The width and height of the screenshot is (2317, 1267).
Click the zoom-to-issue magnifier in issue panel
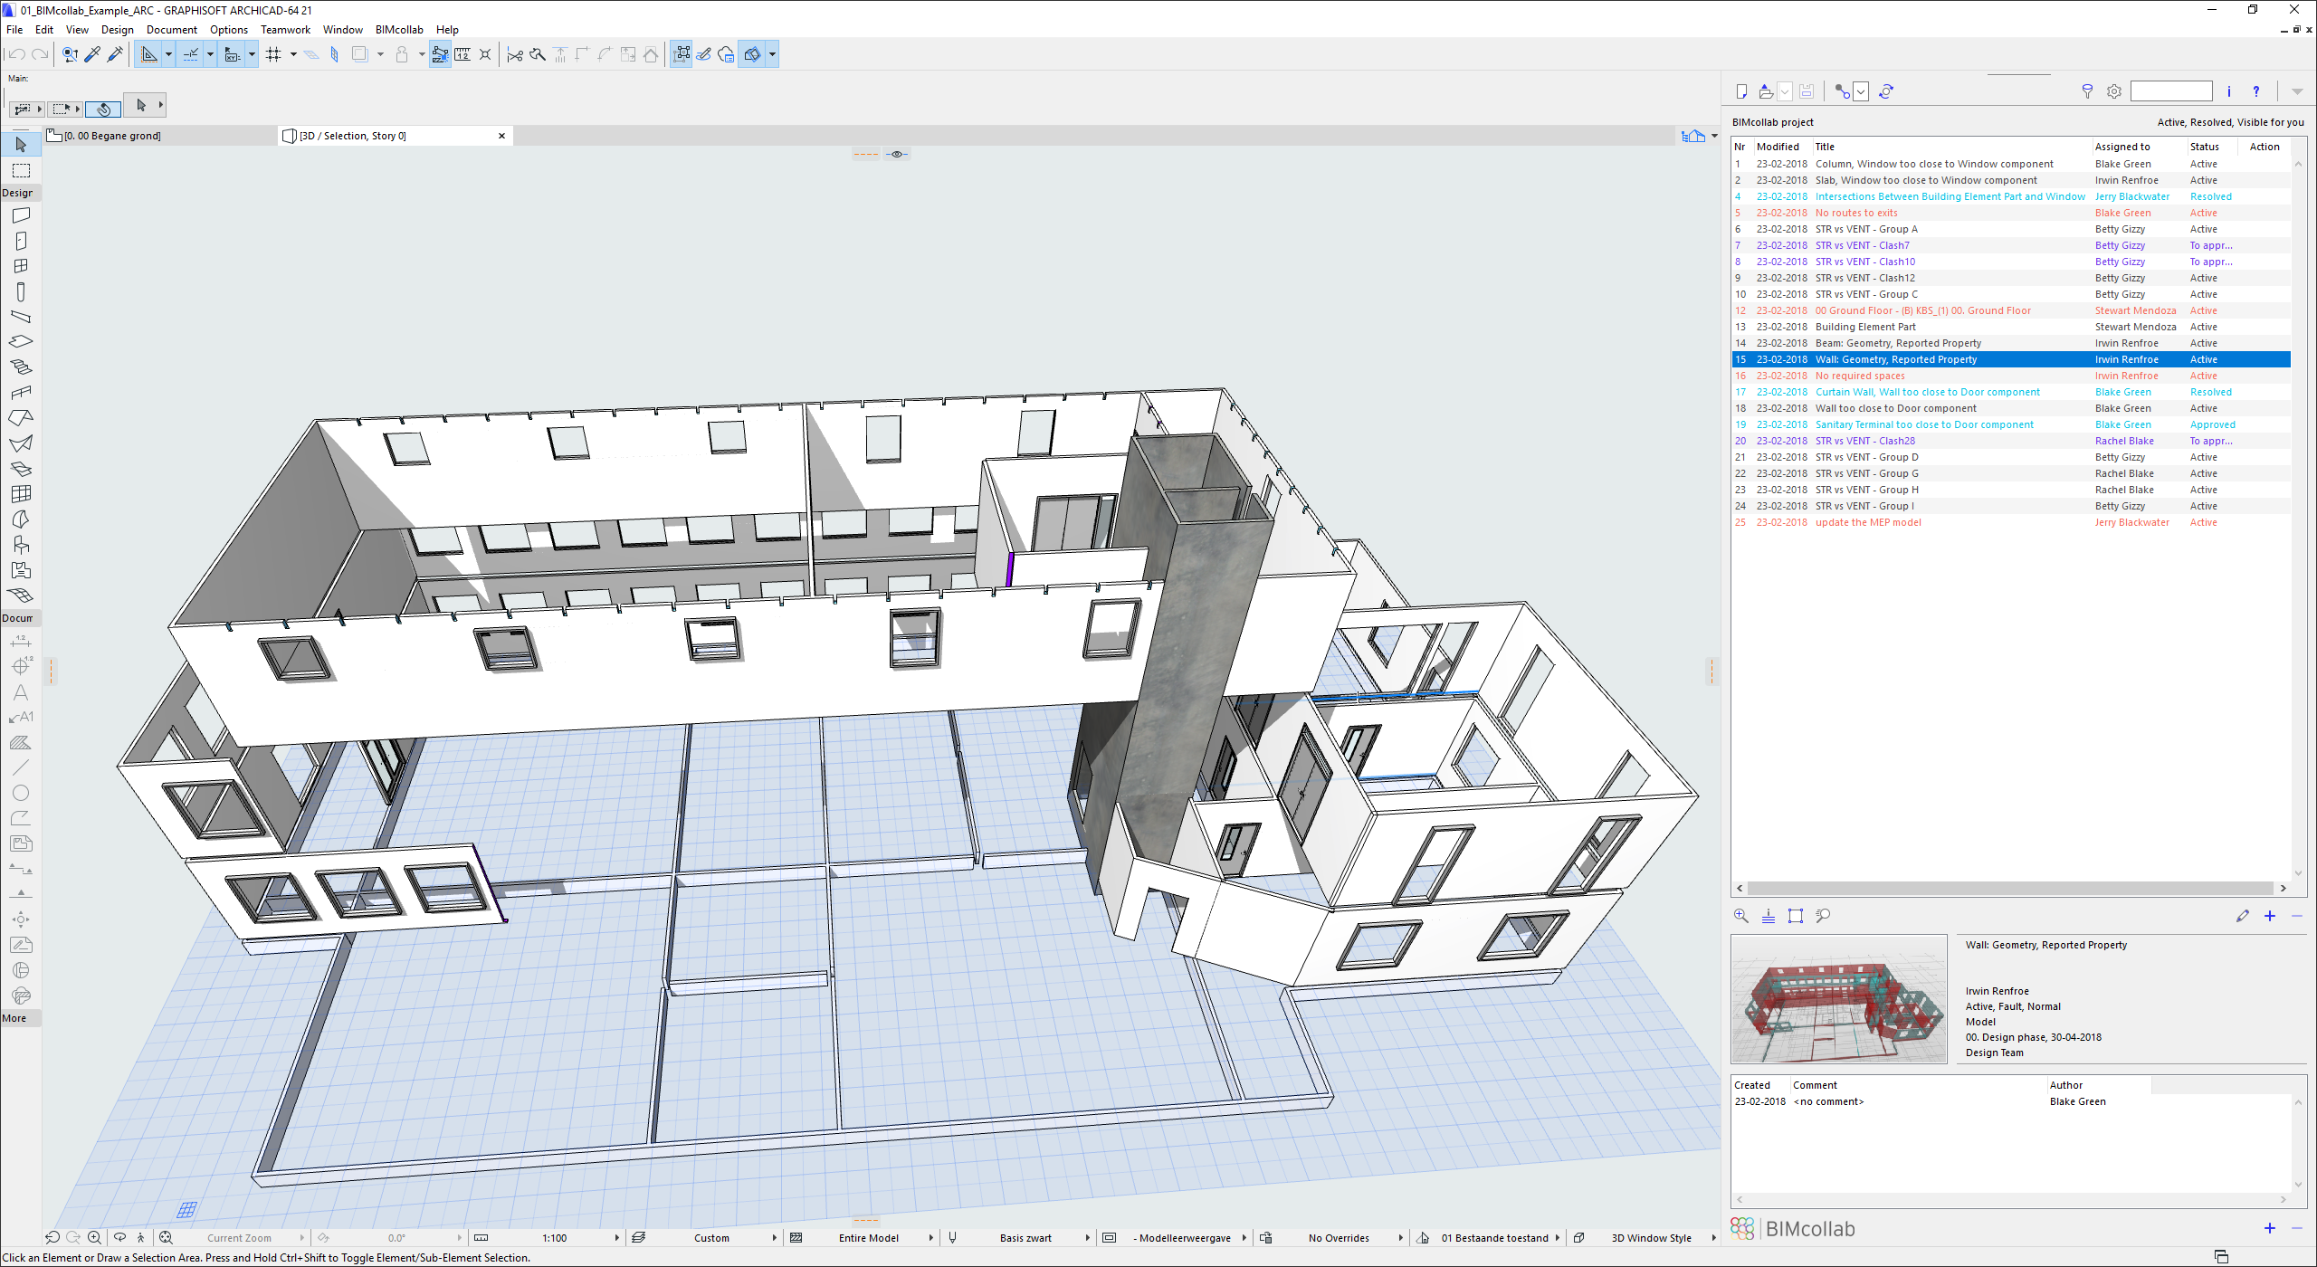pyautogui.click(x=1740, y=915)
